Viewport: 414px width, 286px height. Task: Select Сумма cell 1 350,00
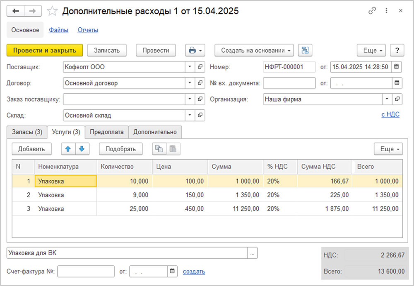pos(236,195)
